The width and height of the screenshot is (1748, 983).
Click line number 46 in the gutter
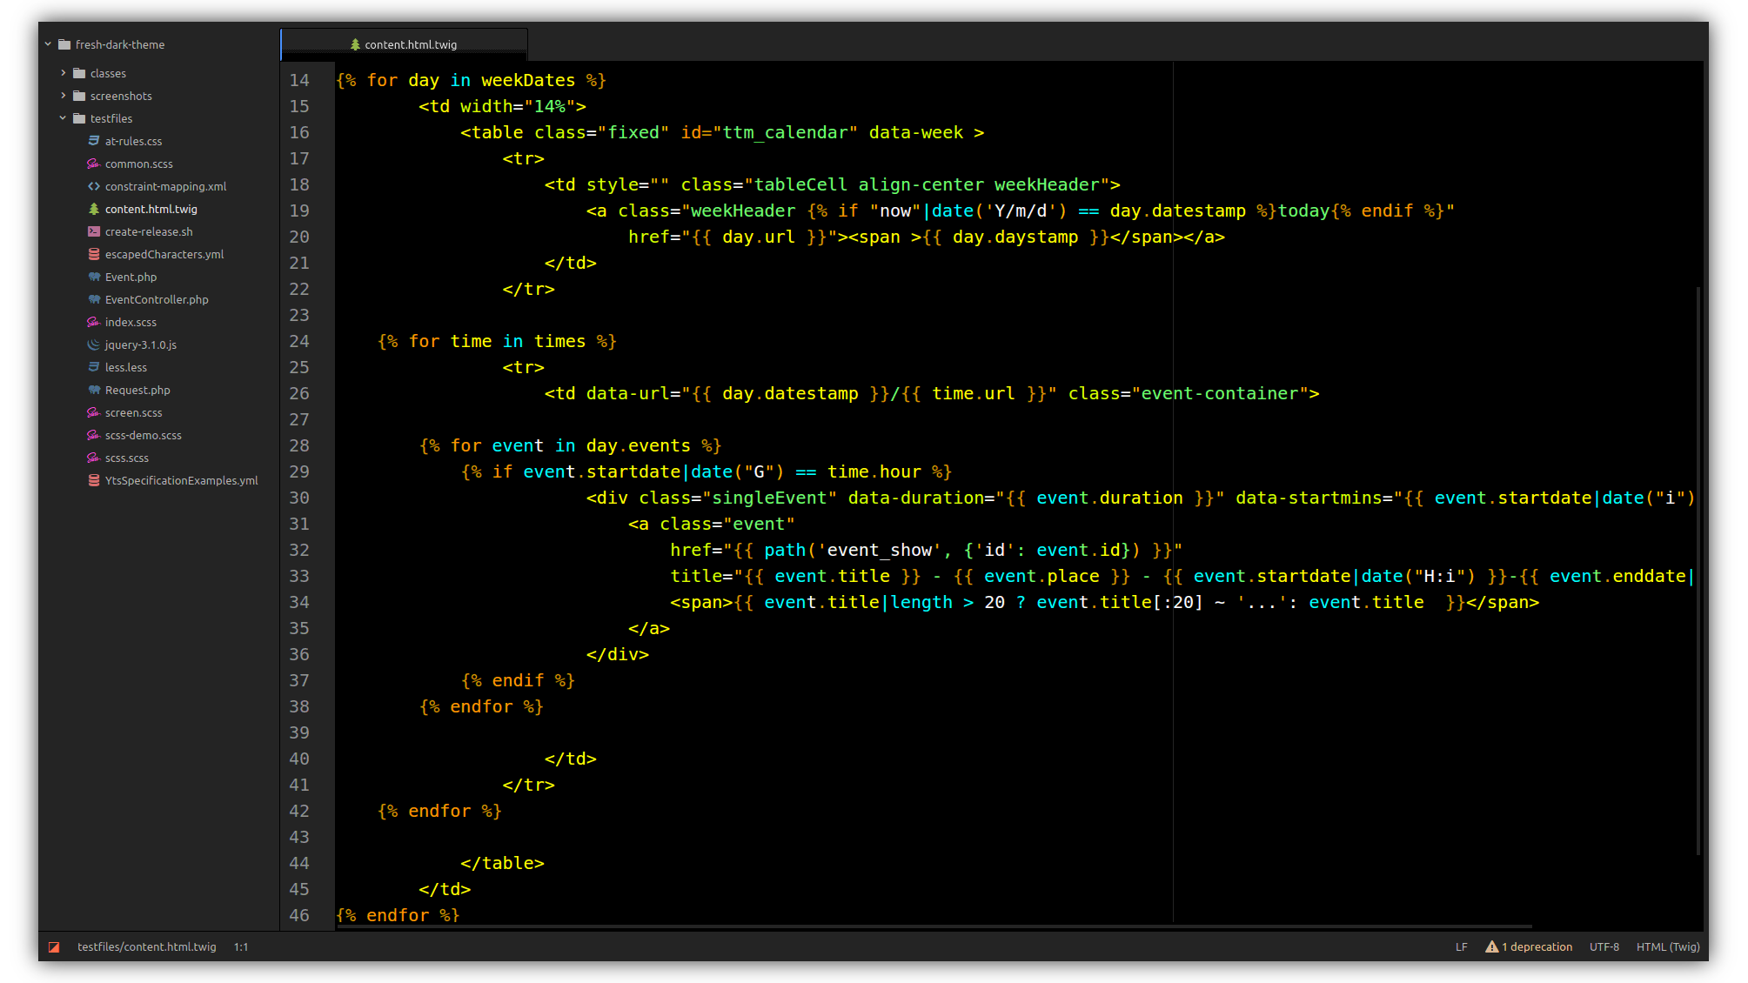click(299, 915)
